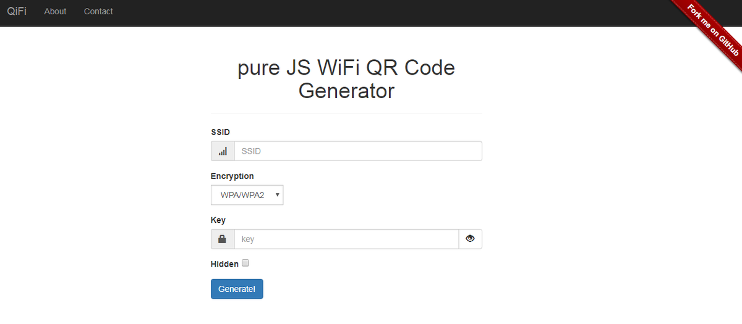Click the Key label text
742x324 pixels.
(x=218, y=220)
